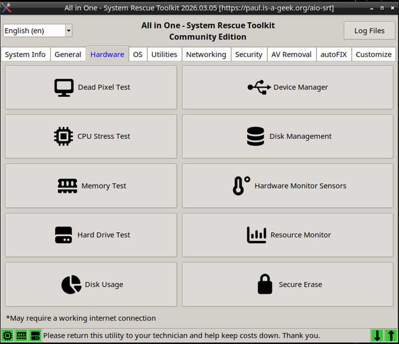Open the Networking tab
Screen dimensions: 399x344
click(206, 55)
